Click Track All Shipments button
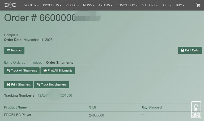 22,71
